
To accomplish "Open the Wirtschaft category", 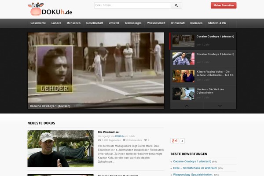I will click(178, 23).
